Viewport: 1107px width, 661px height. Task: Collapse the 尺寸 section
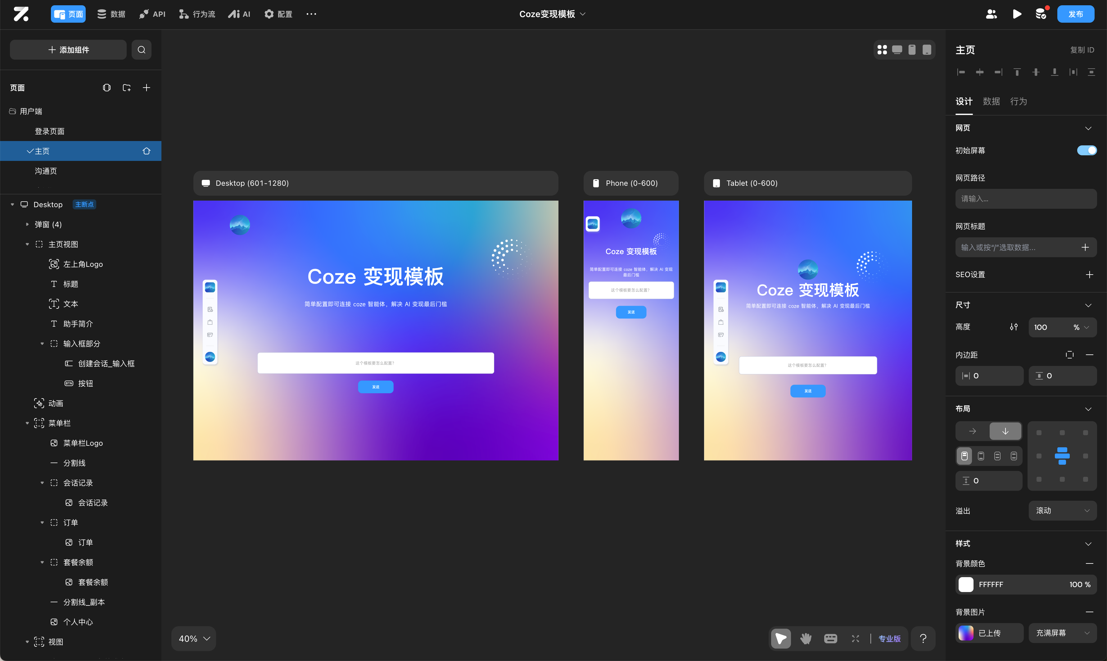click(x=1088, y=305)
